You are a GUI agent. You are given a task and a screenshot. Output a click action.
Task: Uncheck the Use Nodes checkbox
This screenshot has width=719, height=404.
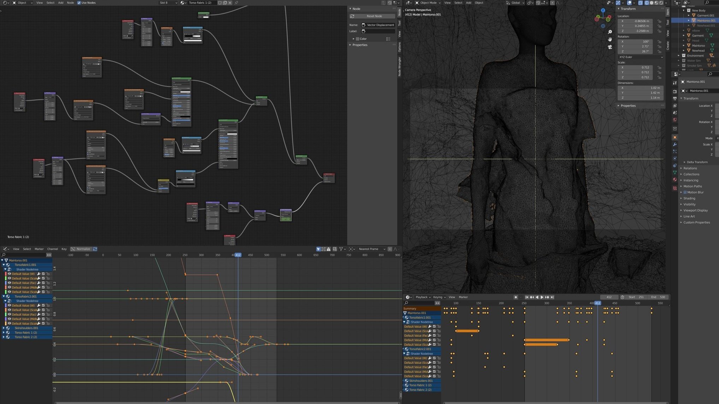(79, 3)
